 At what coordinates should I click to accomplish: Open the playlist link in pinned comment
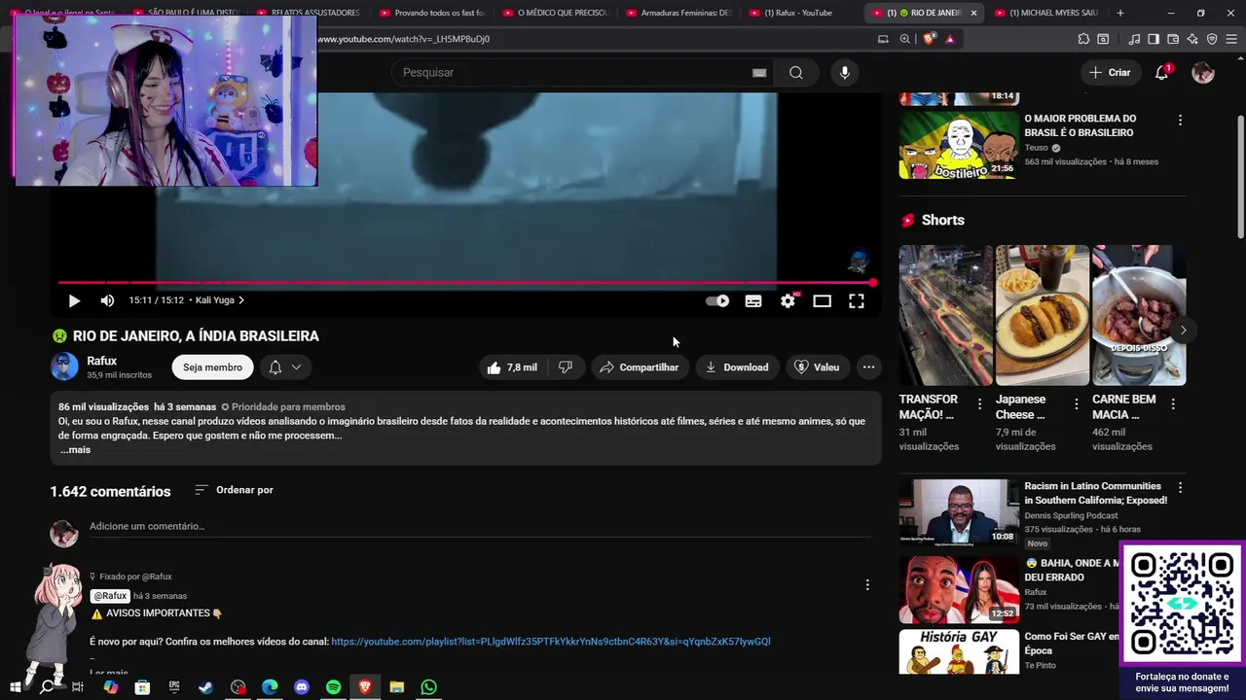550,642
